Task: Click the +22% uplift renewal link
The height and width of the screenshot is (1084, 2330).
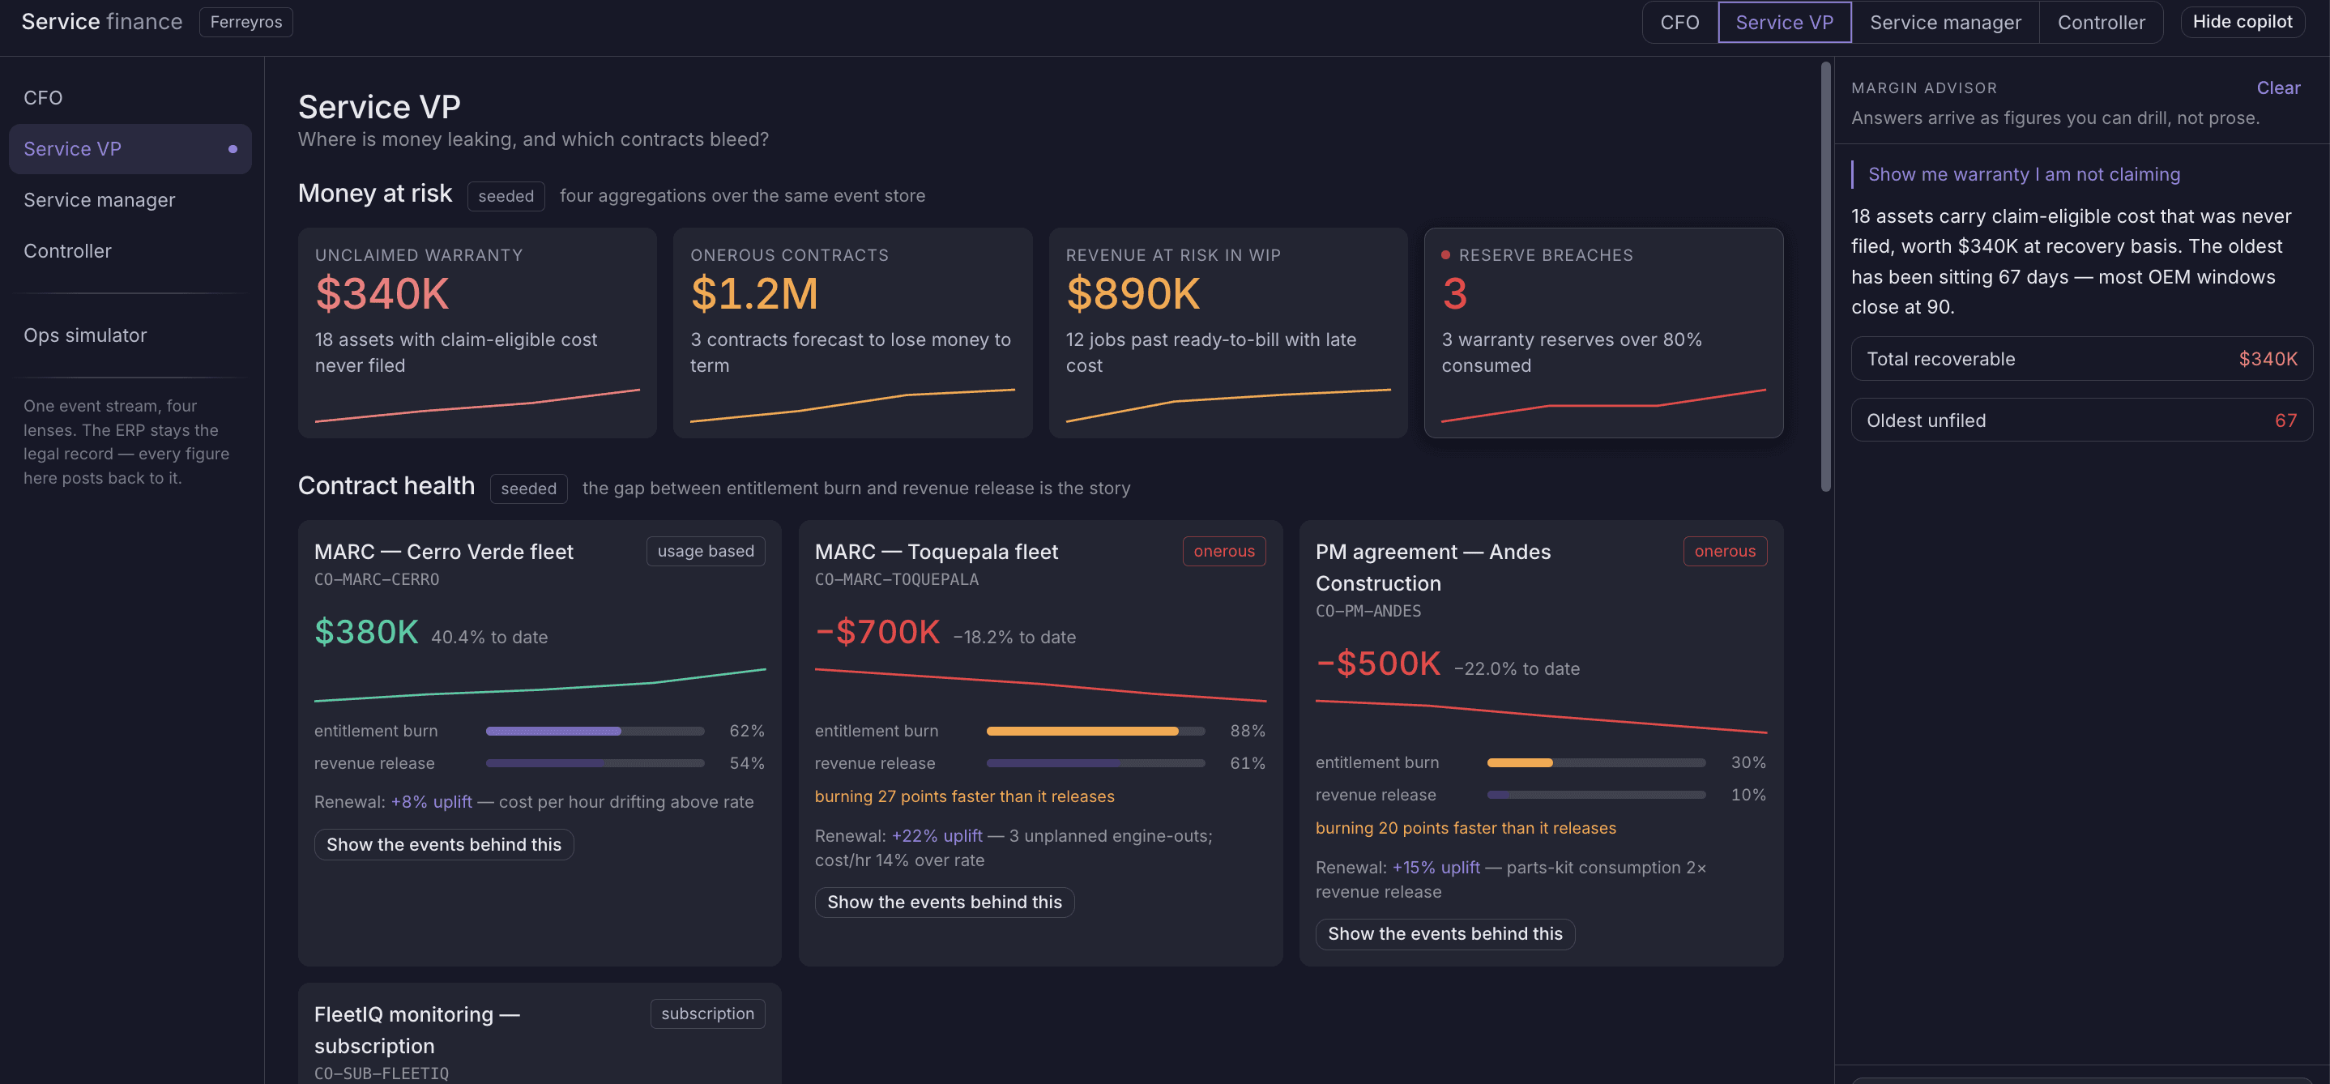Action: (x=937, y=836)
